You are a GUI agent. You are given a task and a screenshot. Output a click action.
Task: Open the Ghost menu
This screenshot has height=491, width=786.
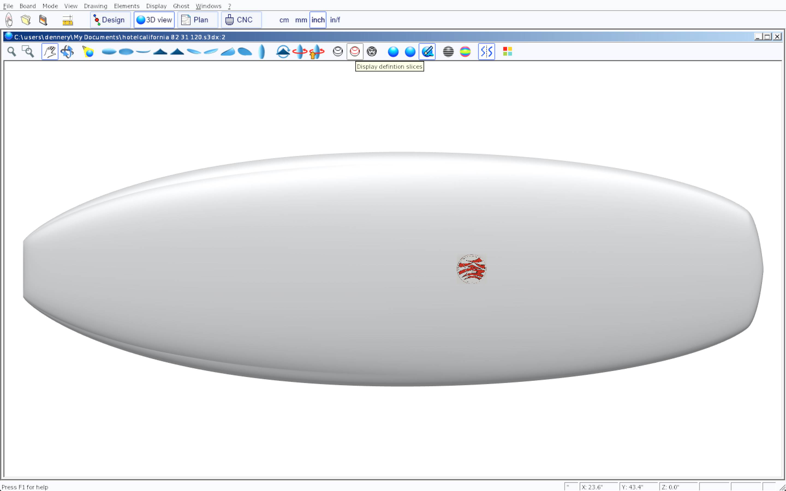click(181, 6)
